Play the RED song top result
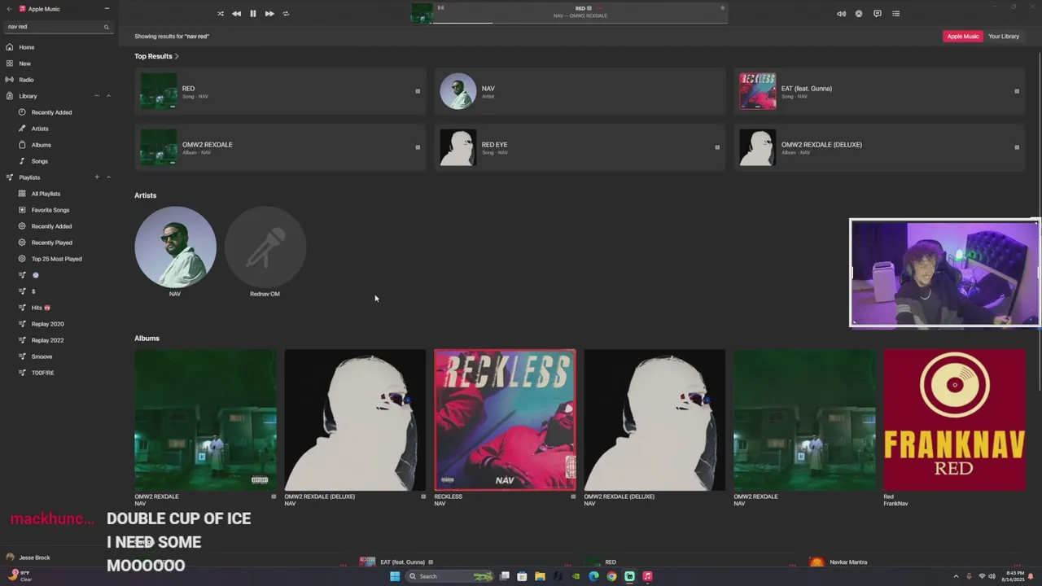Screen dimensions: 1042x586 280,91
